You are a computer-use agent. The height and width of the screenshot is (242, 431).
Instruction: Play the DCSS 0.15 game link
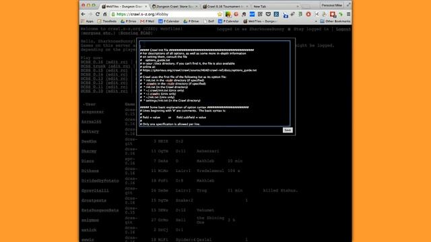pos(92,70)
